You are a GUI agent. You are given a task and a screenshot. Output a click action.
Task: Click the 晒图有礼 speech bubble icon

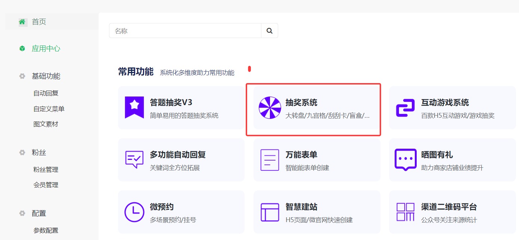[x=405, y=160]
